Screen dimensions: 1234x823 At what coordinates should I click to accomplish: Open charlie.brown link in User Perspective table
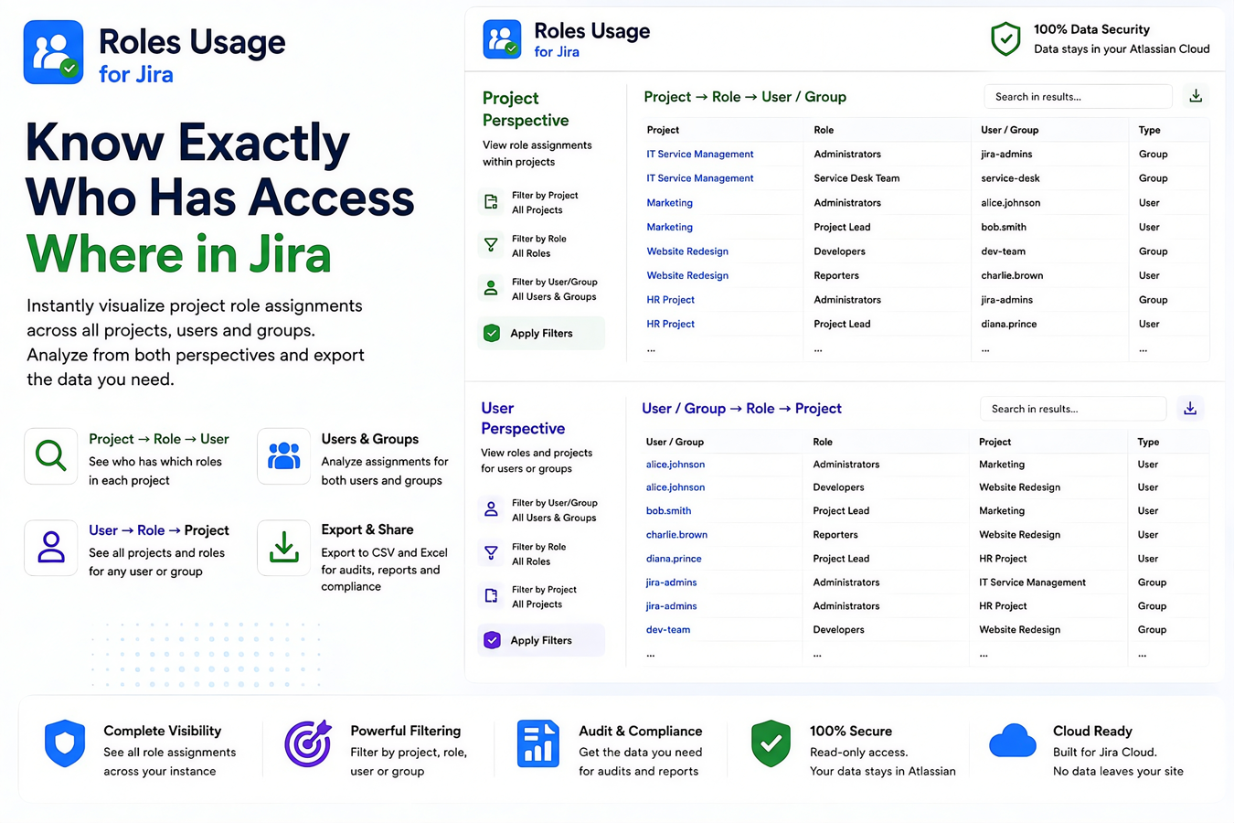pos(676,535)
